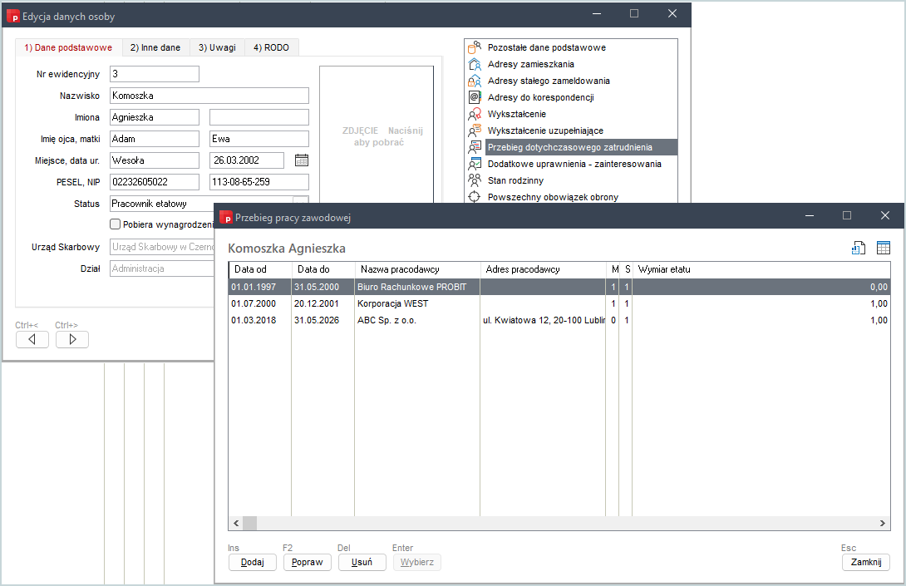The width and height of the screenshot is (906, 586).
Task: Click birthplace field Wesoła
Action: (x=155, y=160)
